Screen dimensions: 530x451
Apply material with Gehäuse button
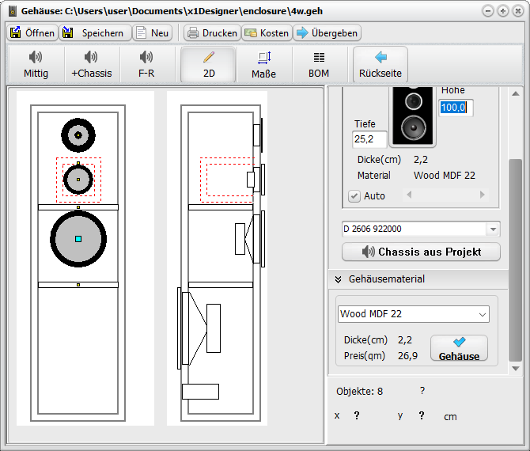click(459, 349)
